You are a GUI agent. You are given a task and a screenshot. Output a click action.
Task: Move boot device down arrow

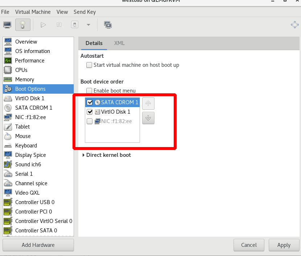coord(148,118)
